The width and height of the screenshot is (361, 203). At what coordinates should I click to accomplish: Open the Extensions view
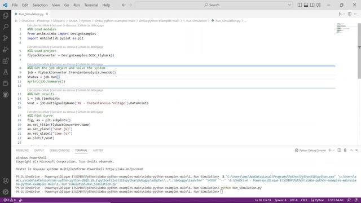(6, 61)
